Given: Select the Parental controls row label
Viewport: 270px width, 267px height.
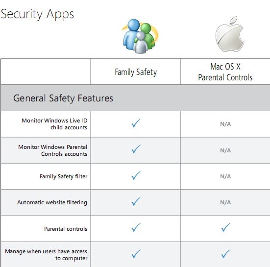Looking at the screenshot, I should 66,229.
